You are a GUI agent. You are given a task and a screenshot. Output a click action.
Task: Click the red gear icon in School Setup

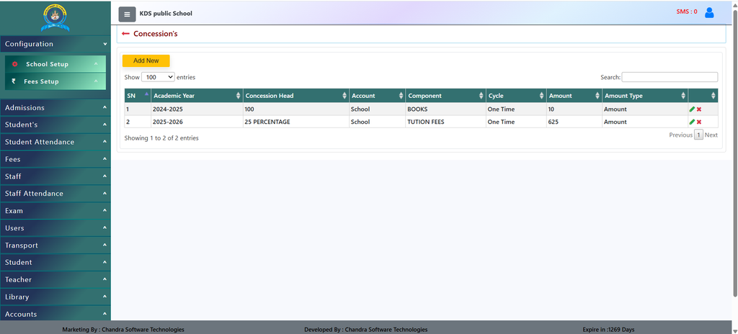tap(14, 64)
